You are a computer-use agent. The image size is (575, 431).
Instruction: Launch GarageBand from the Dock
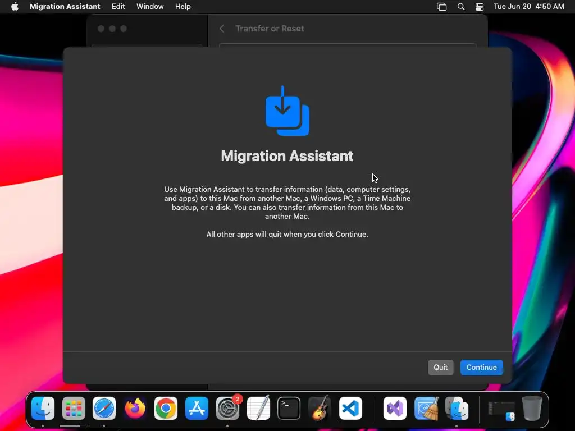tap(320, 409)
